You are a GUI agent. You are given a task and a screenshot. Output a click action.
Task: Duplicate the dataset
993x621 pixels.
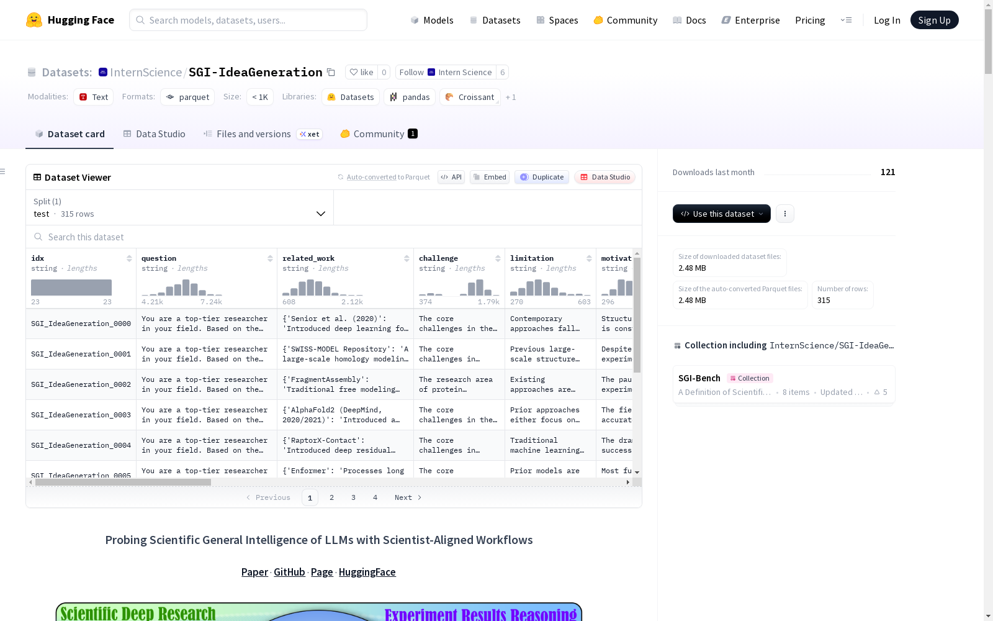click(542, 177)
